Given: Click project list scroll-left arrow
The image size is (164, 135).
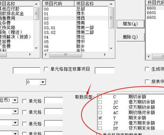Looking at the screenshot, I should pyautogui.click(x=46, y=55).
